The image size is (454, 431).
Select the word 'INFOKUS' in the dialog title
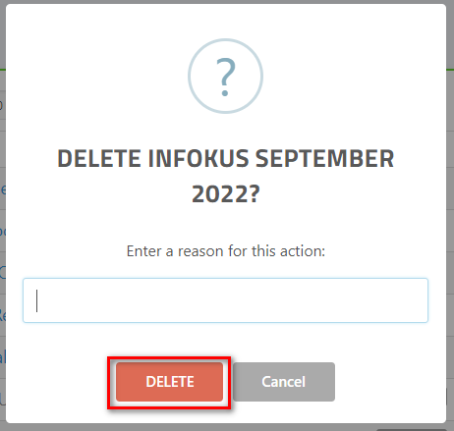pyautogui.click(x=199, y=159)
